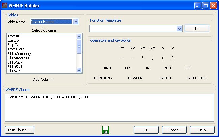The image size is (219, 137).
Task: Open Help for the WHERE Builder
Action: (202, 130)
